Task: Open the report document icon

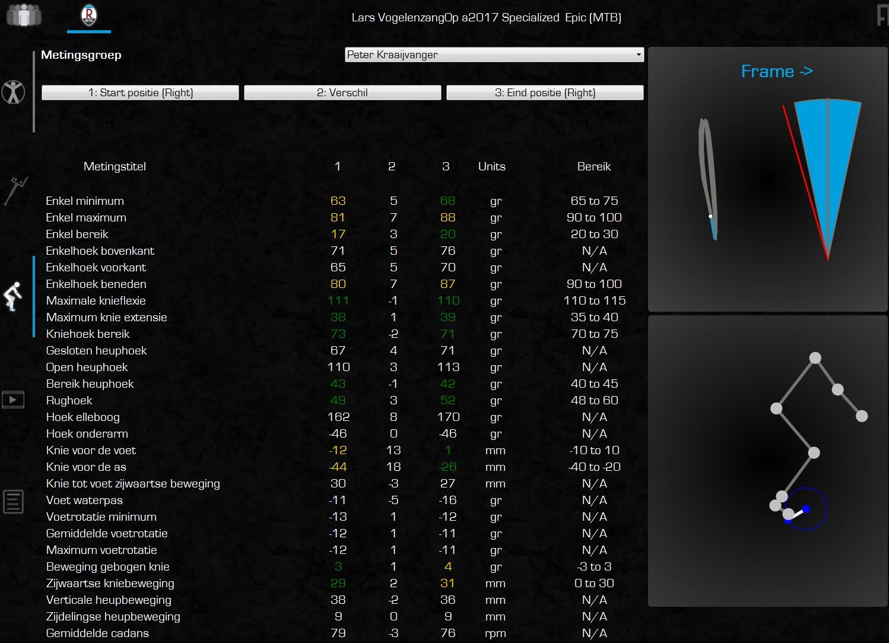Action: tap(13, 502)
